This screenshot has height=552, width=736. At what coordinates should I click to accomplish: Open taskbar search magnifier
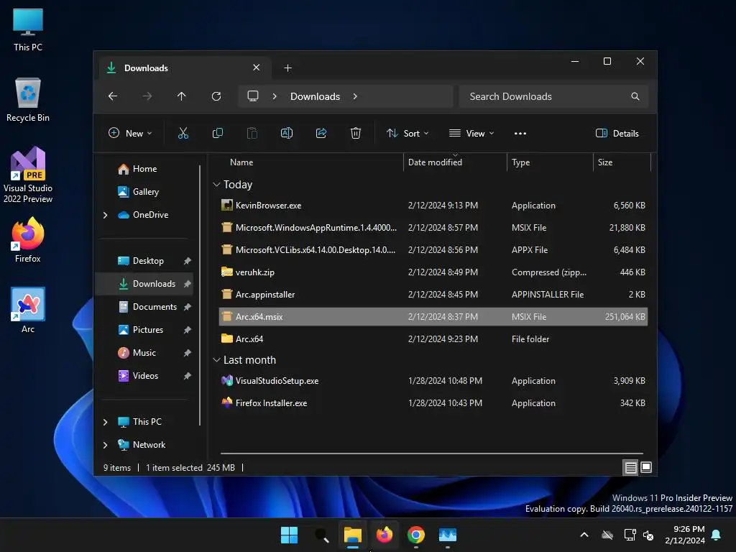click(321, 535)
